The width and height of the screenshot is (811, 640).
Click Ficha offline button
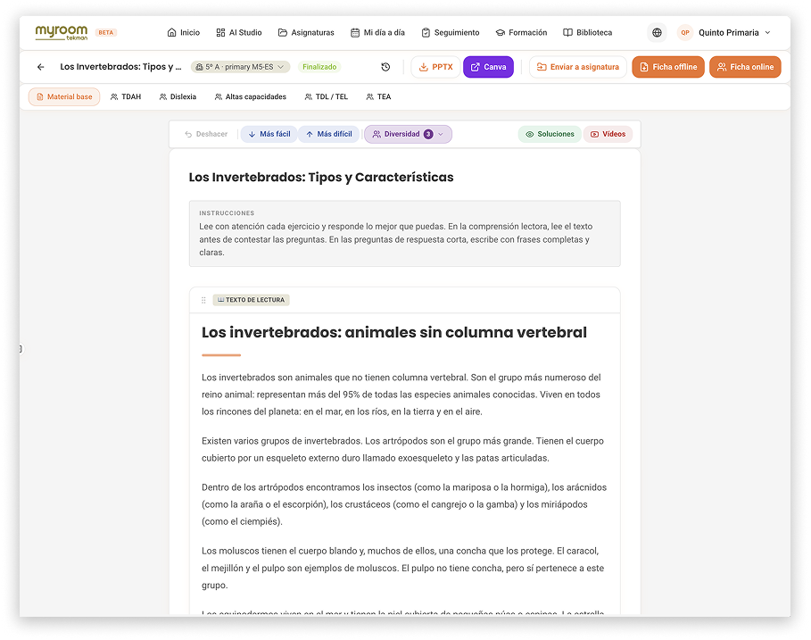pos(668,67)
